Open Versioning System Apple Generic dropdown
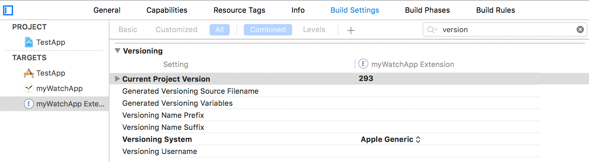Screen dimensions: 589x162 click(391, 139)
